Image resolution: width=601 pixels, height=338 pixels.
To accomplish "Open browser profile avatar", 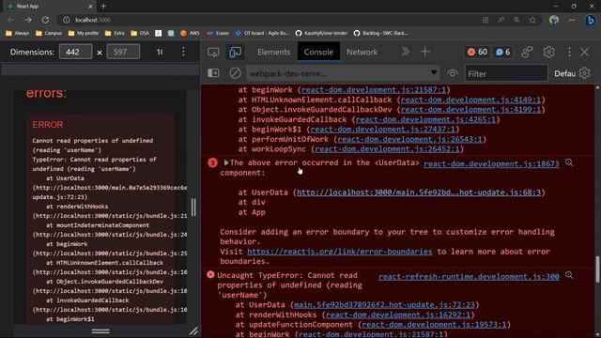I will pos(554,20).
